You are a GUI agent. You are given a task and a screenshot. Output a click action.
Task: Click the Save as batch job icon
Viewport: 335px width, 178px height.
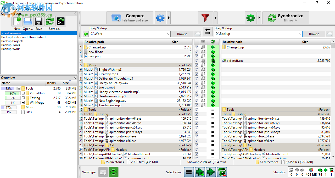(61, 21)
